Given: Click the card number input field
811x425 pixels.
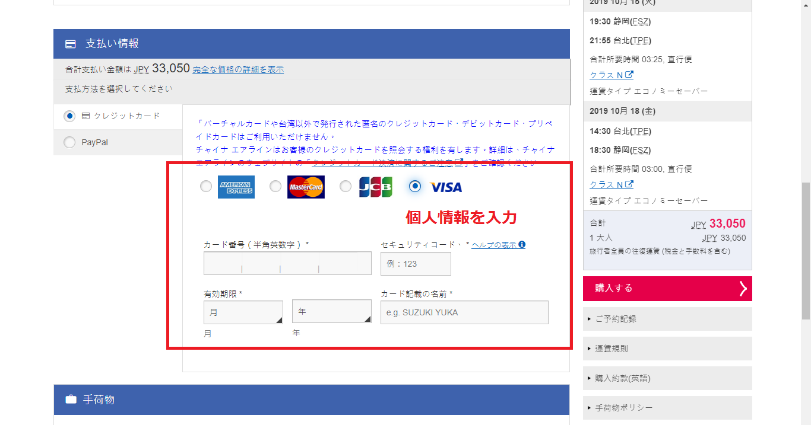Looking at the screenshot, I should pos(287,264).
